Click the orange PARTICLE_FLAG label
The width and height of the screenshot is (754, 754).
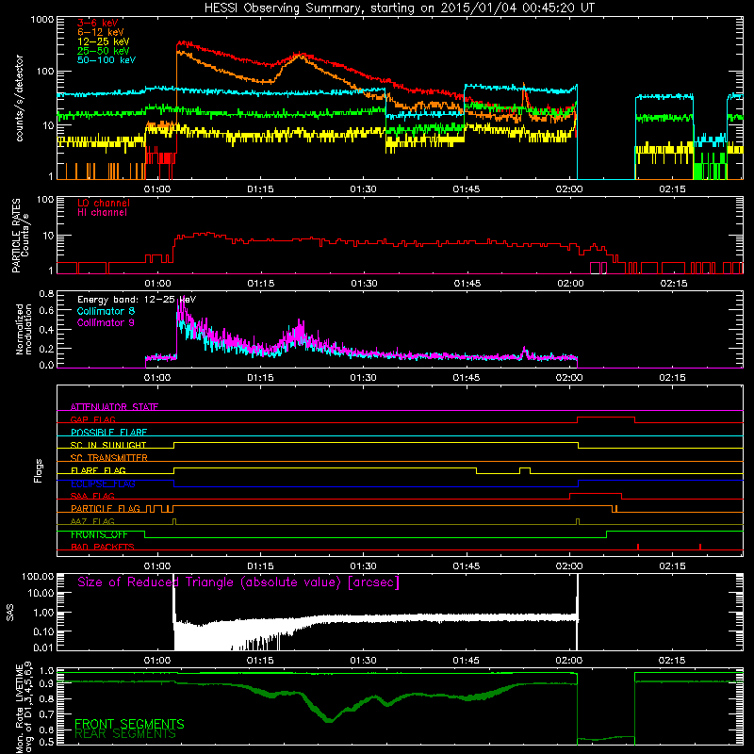coord(106,508)
